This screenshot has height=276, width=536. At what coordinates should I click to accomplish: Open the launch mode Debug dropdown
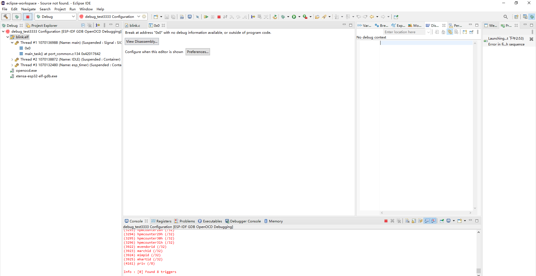[56, 17]
